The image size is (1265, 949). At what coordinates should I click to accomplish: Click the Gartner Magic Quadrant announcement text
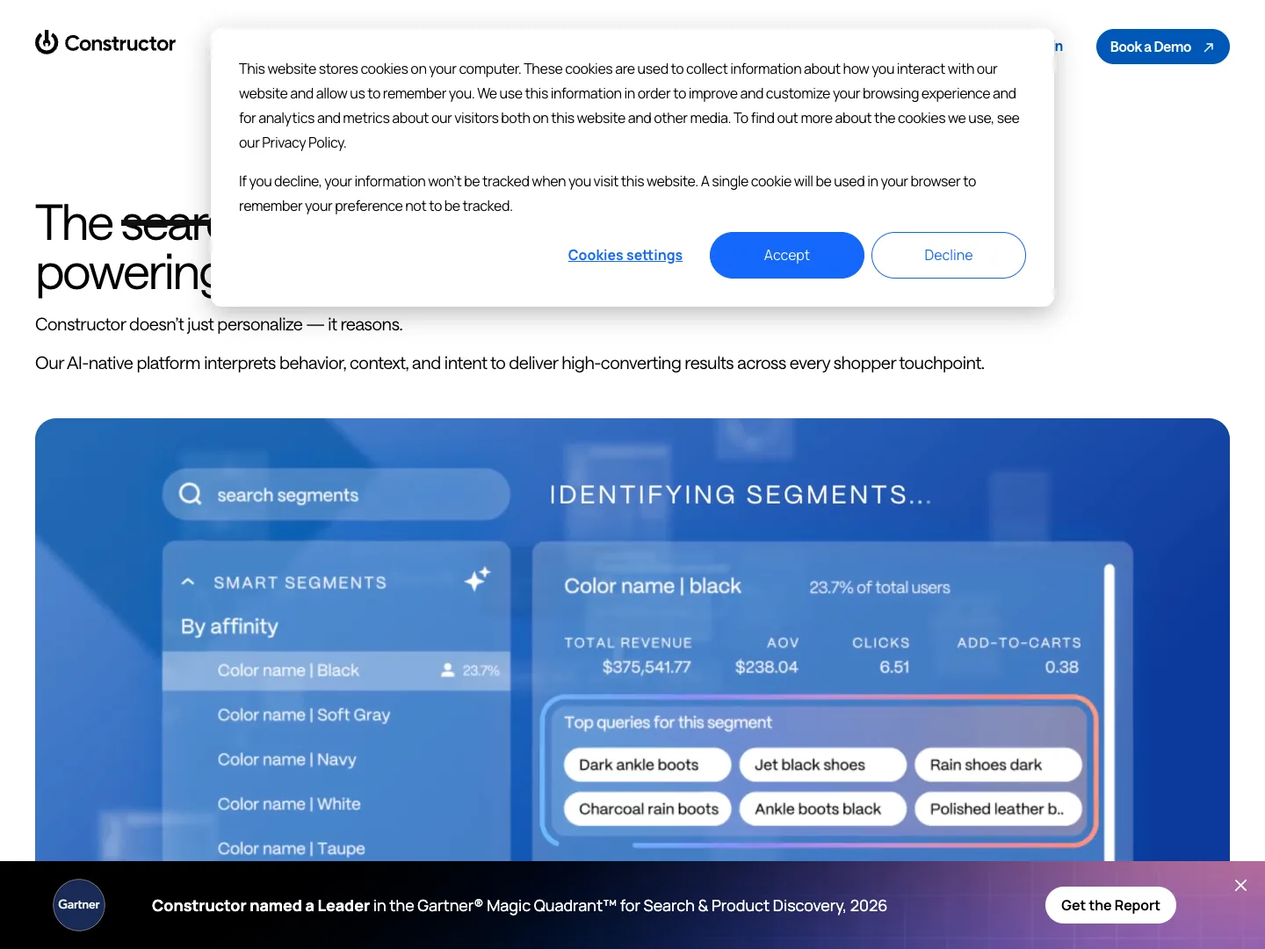[519, 906]
